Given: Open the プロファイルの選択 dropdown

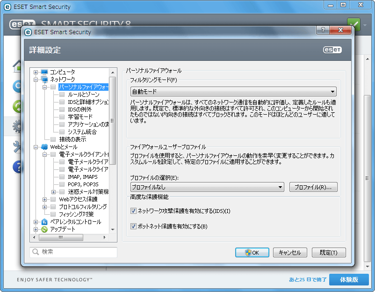Looking at the screenshot, I should pos(207,187).
